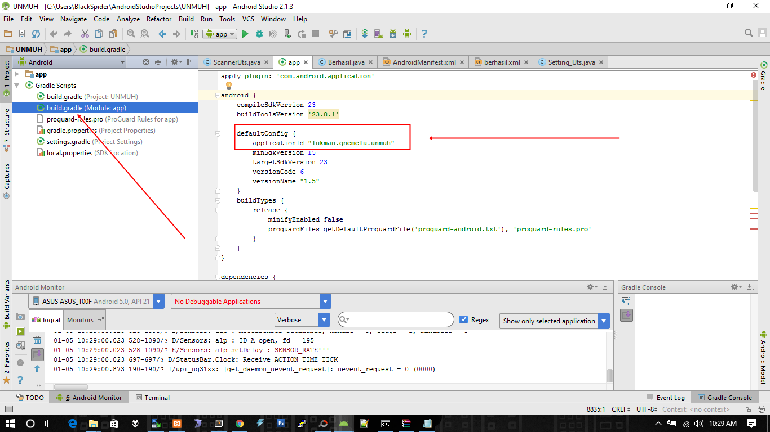Toggle the Build Variants tool window

click(x=6, y=304)
